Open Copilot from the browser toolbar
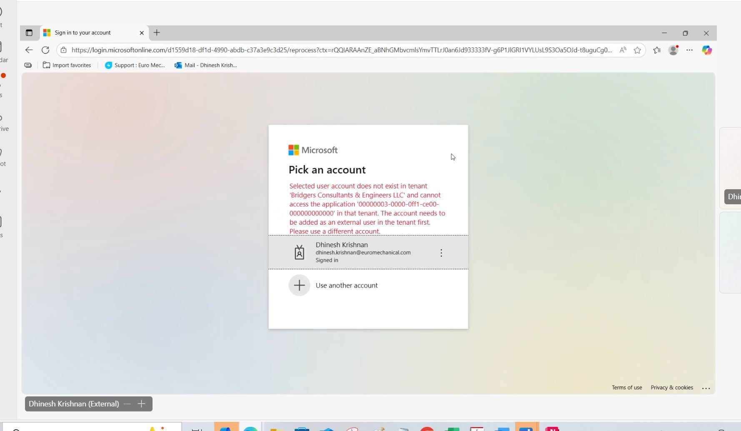Image resolution: width=741 pixels, height=431 pixels. click(707, 50)
